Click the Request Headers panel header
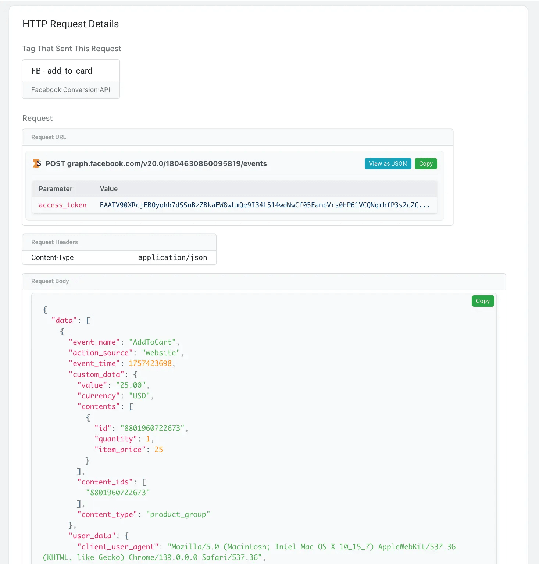 point(54,242)
